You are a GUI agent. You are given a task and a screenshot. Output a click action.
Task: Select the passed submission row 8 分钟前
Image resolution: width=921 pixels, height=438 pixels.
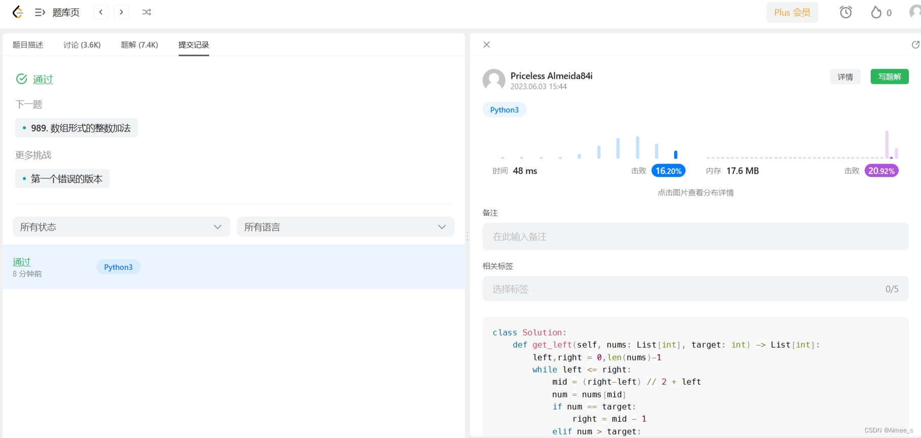point(233,267)
